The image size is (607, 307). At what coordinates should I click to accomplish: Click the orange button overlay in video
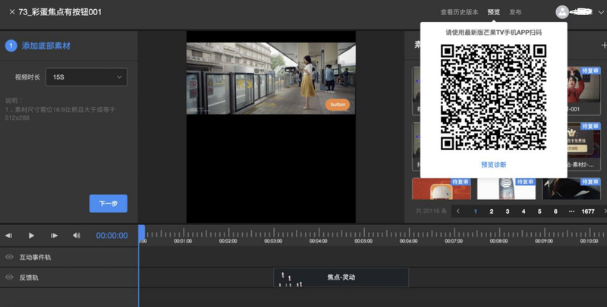(338, 105)
